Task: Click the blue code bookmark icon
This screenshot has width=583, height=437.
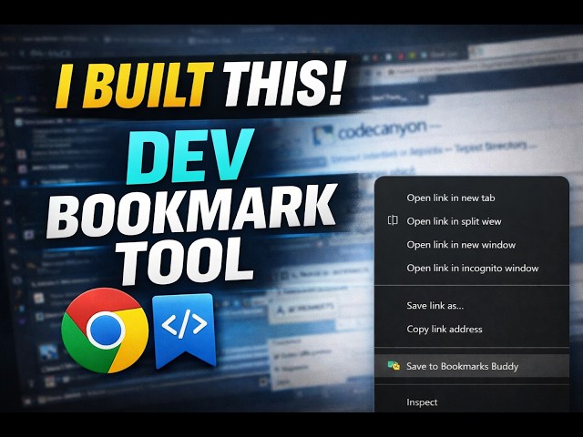Action: pyautogui.click(x=184, y=330)
